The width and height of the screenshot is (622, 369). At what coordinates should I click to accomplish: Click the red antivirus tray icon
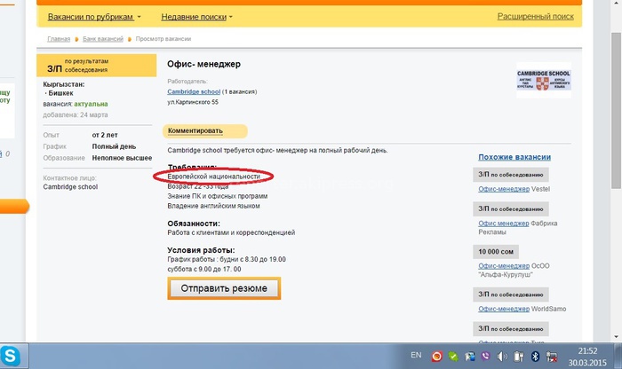[x=437, y=357]
